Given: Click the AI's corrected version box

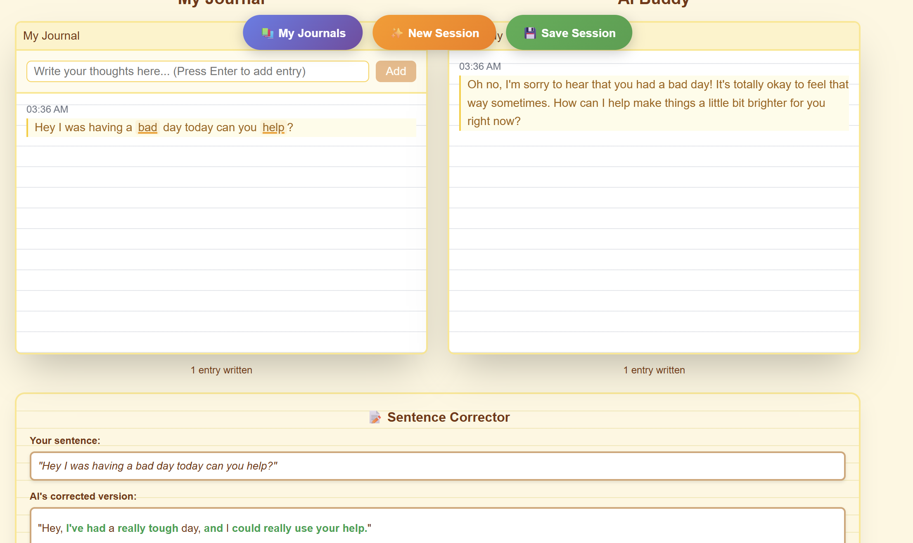Looking at the screenshot, I should (437, 528).
